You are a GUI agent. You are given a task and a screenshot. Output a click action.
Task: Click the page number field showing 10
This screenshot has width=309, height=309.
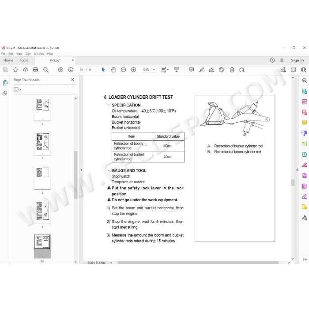(81, 70)
